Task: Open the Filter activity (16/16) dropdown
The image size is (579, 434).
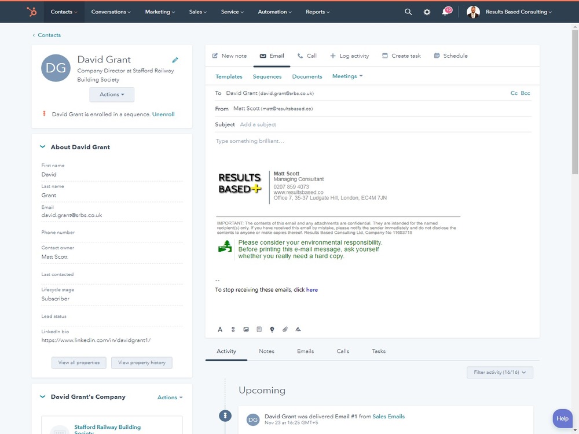Action: [500, 372]
